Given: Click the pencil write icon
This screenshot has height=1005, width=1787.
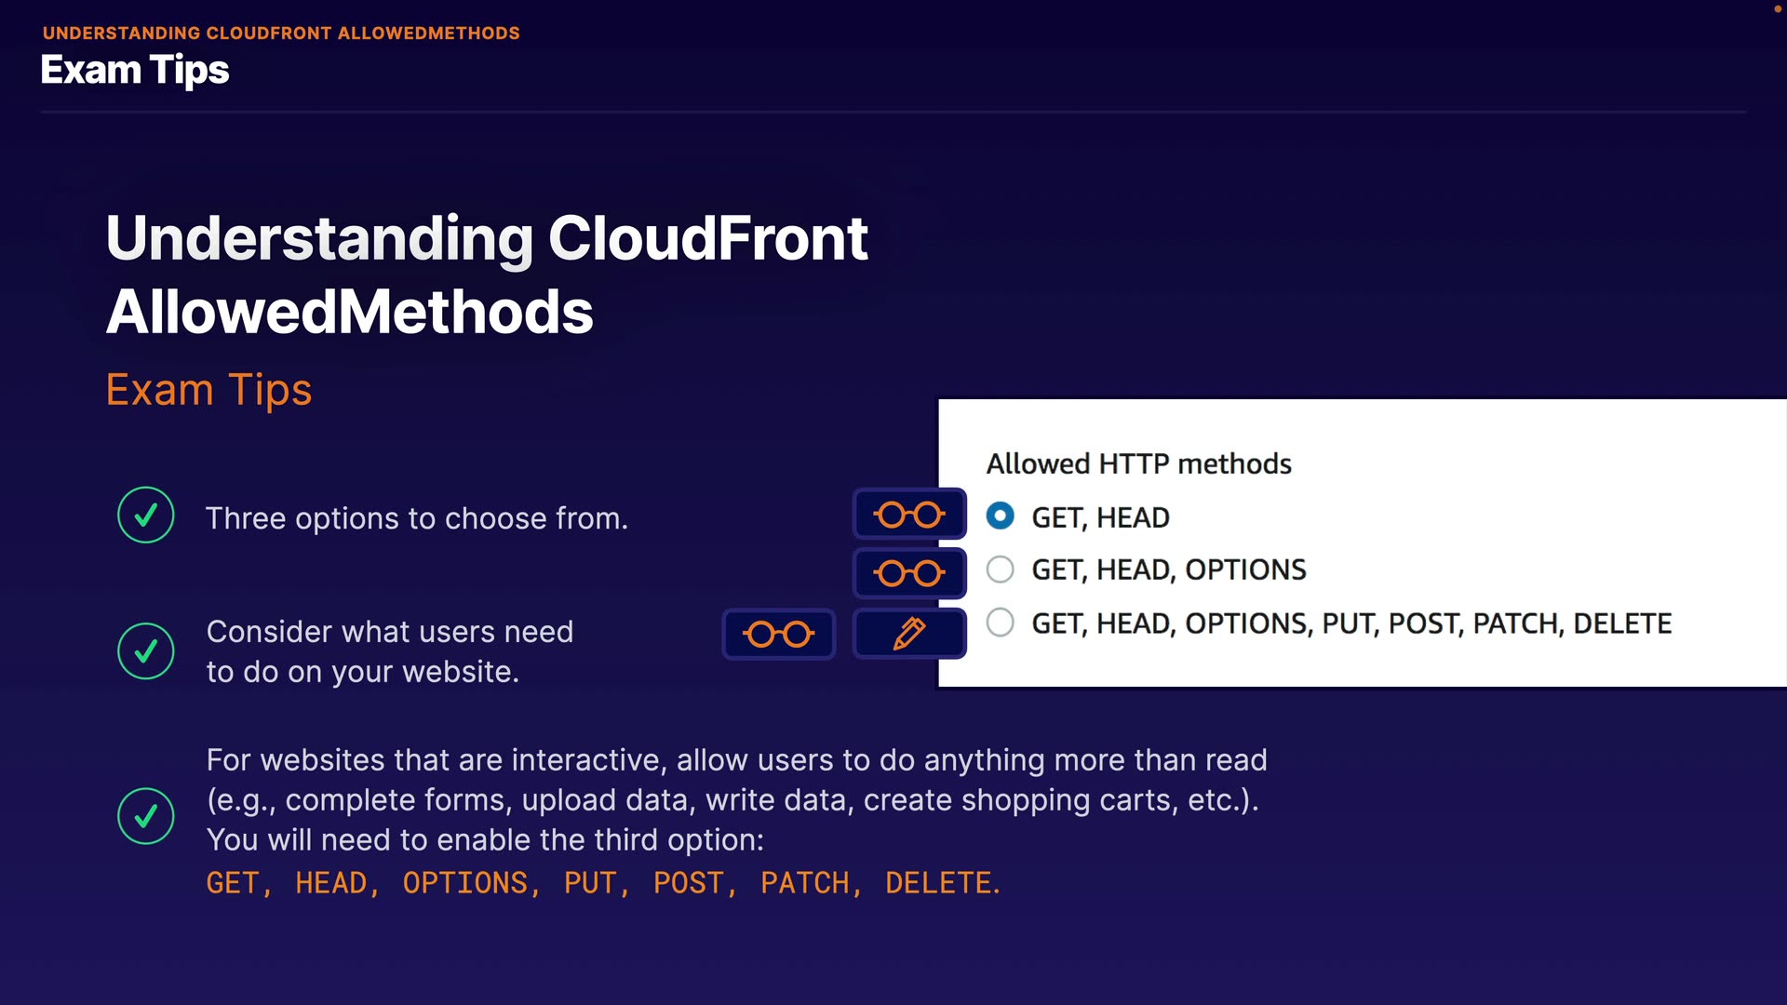Looking at the screenshot, I should [x=909, y=634].
